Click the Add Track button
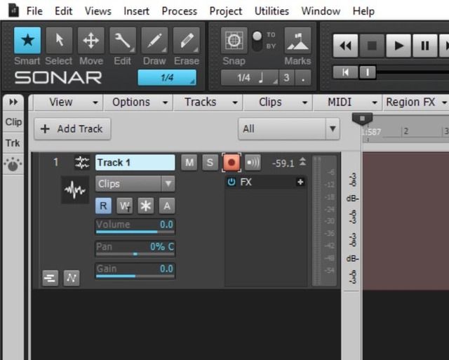 click(72, 128)
